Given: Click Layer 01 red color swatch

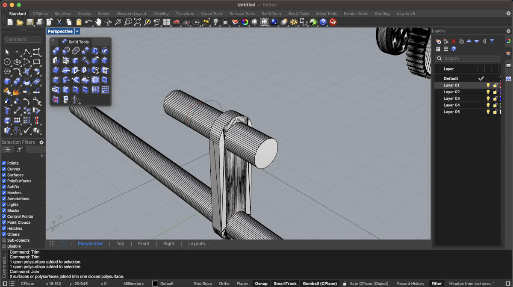Looking at the screenshot, I should [x=501, y=86].
